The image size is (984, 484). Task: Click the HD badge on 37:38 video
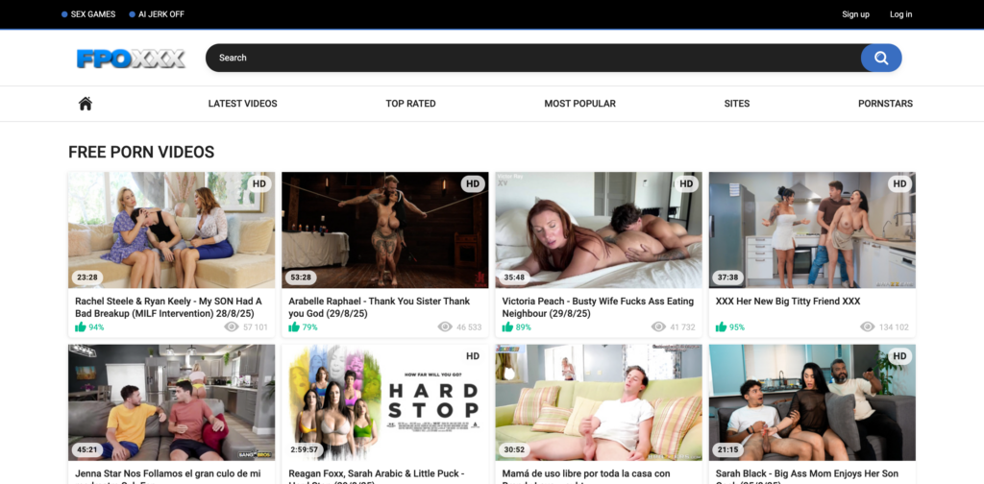coord(899,183)
